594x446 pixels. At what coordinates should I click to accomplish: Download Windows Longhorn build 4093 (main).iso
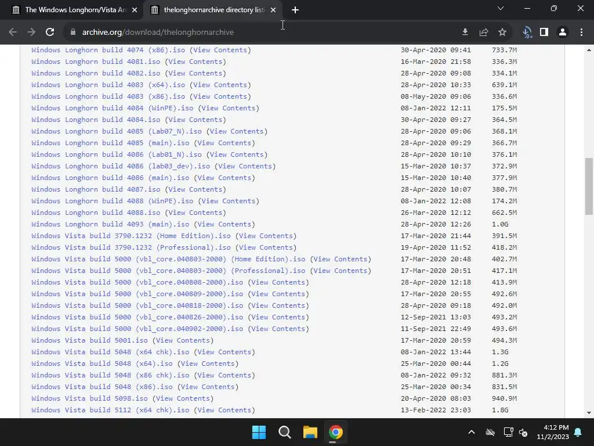click(110, 224)
